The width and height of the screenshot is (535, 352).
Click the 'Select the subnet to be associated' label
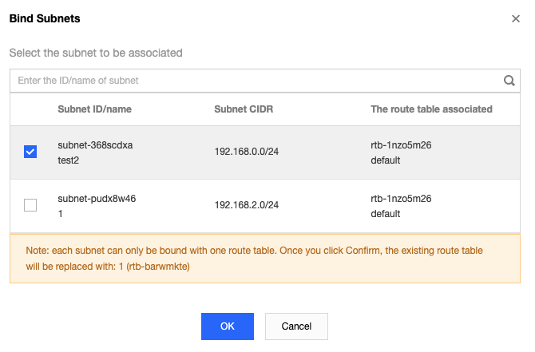[96, 53]
